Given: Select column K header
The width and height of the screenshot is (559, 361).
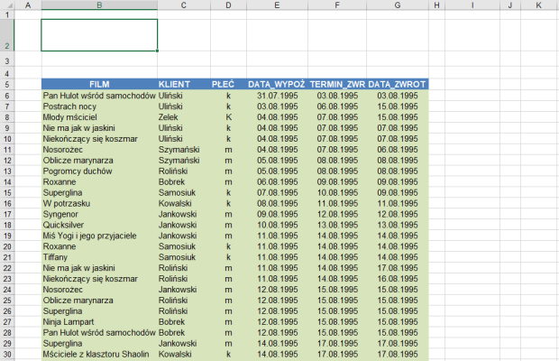Looking at the screenshot, I should [538, 5].
